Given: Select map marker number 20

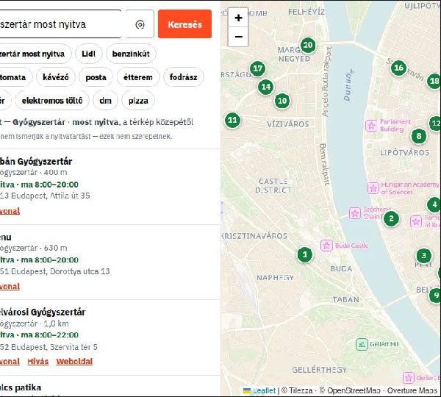Looking at the screenshot, I should pos(308,45).
